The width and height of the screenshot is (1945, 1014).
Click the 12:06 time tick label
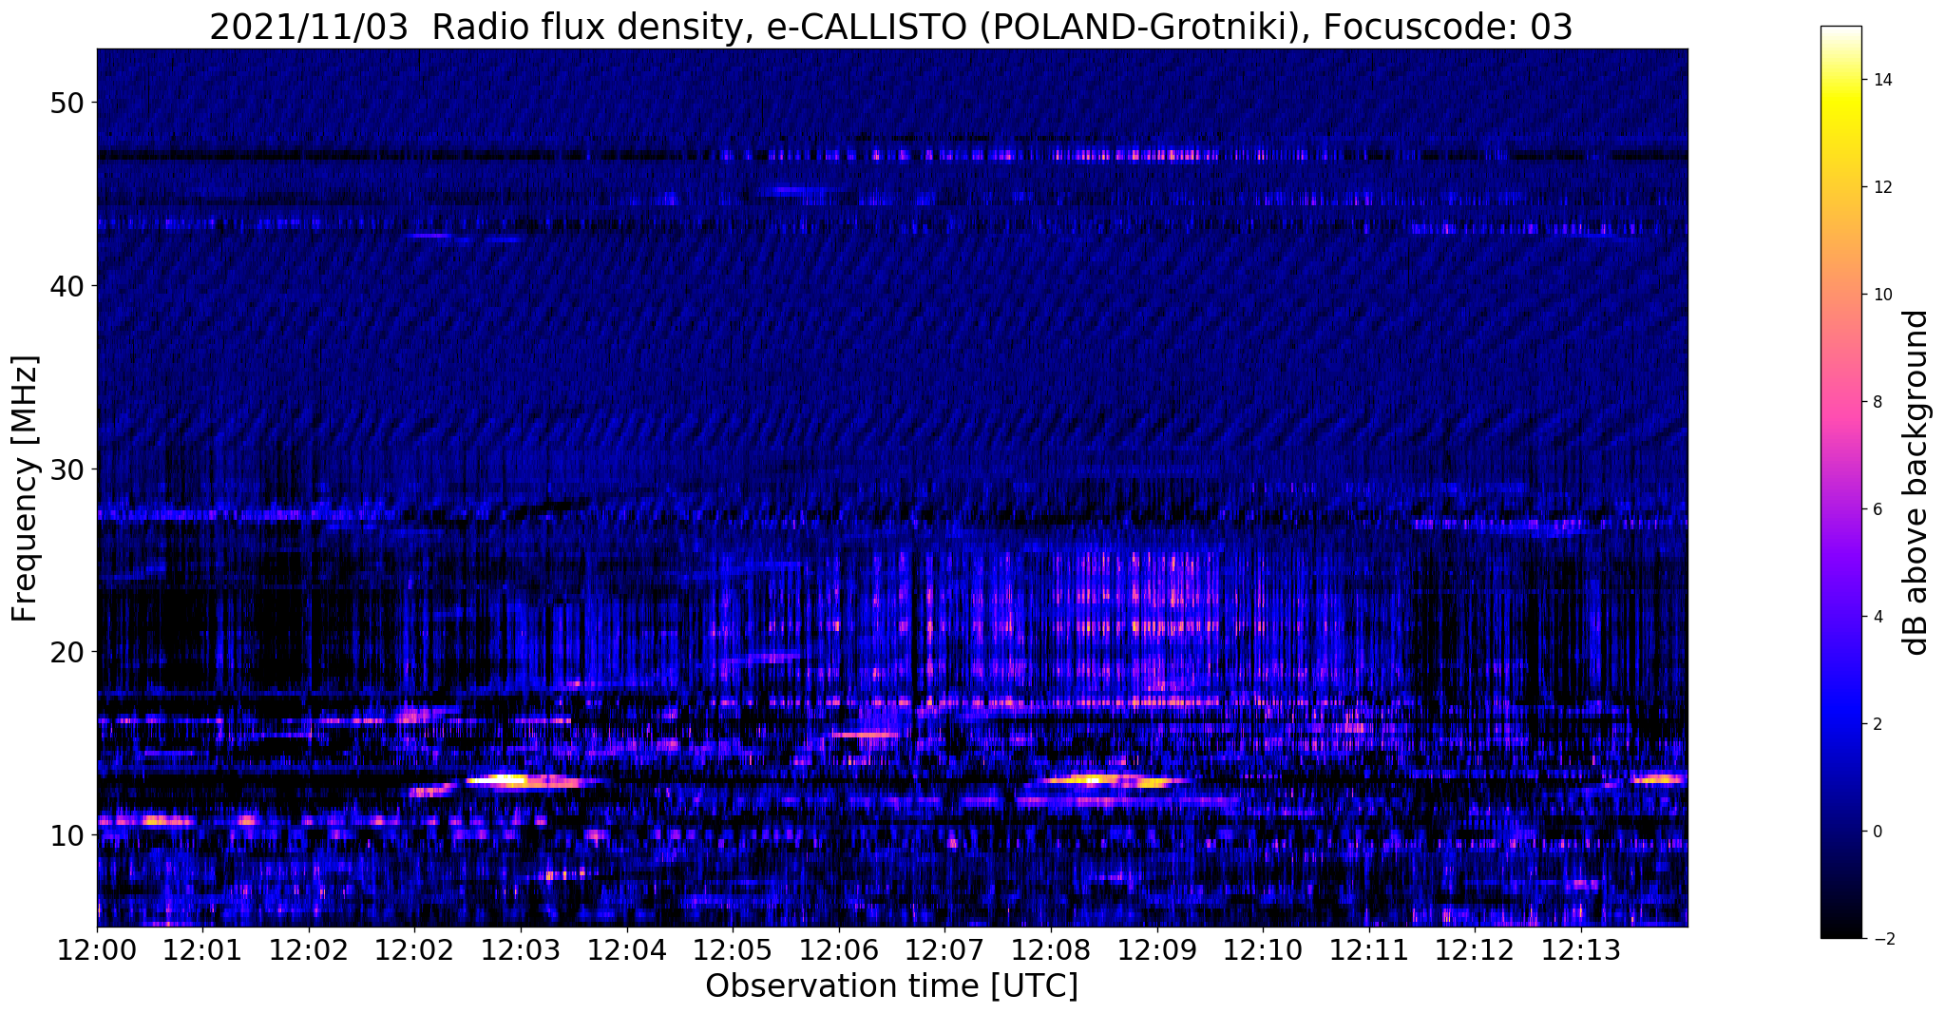(x=838, y=949)
